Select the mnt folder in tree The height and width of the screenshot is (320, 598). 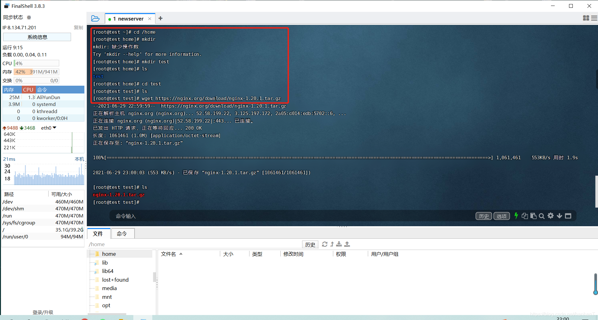pos(107,297)
